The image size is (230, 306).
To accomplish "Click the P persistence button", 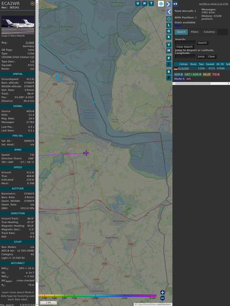I will tap(169, 58).
